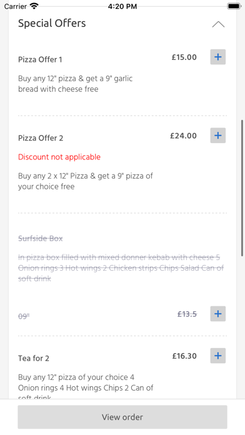Tap the struck-through 09" size option

[x=24, y=316]
